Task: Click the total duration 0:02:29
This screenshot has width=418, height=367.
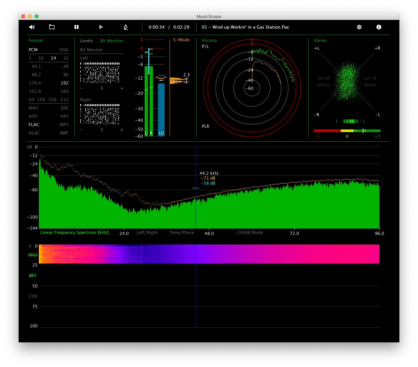Action: tap(181, 27)
